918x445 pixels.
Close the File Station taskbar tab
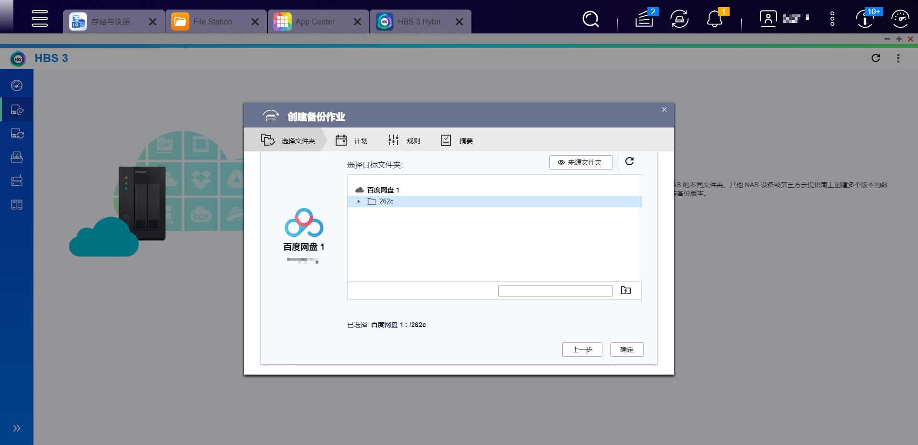pos(255,22)
